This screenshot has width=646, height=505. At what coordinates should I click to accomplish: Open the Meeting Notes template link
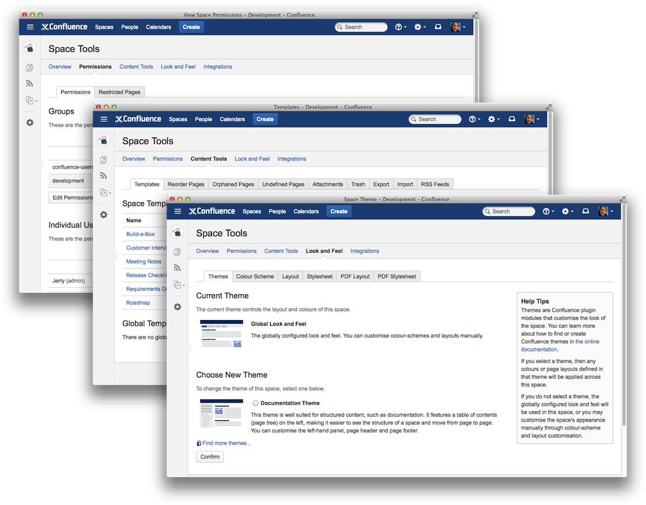[x=144, y=261]
